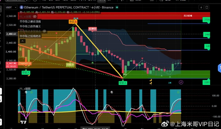The width and height of the screenshot is (221, 129).
Task: Click the red down-triangle above the 2,480.63 dashed line
Action: coord(56,33)
